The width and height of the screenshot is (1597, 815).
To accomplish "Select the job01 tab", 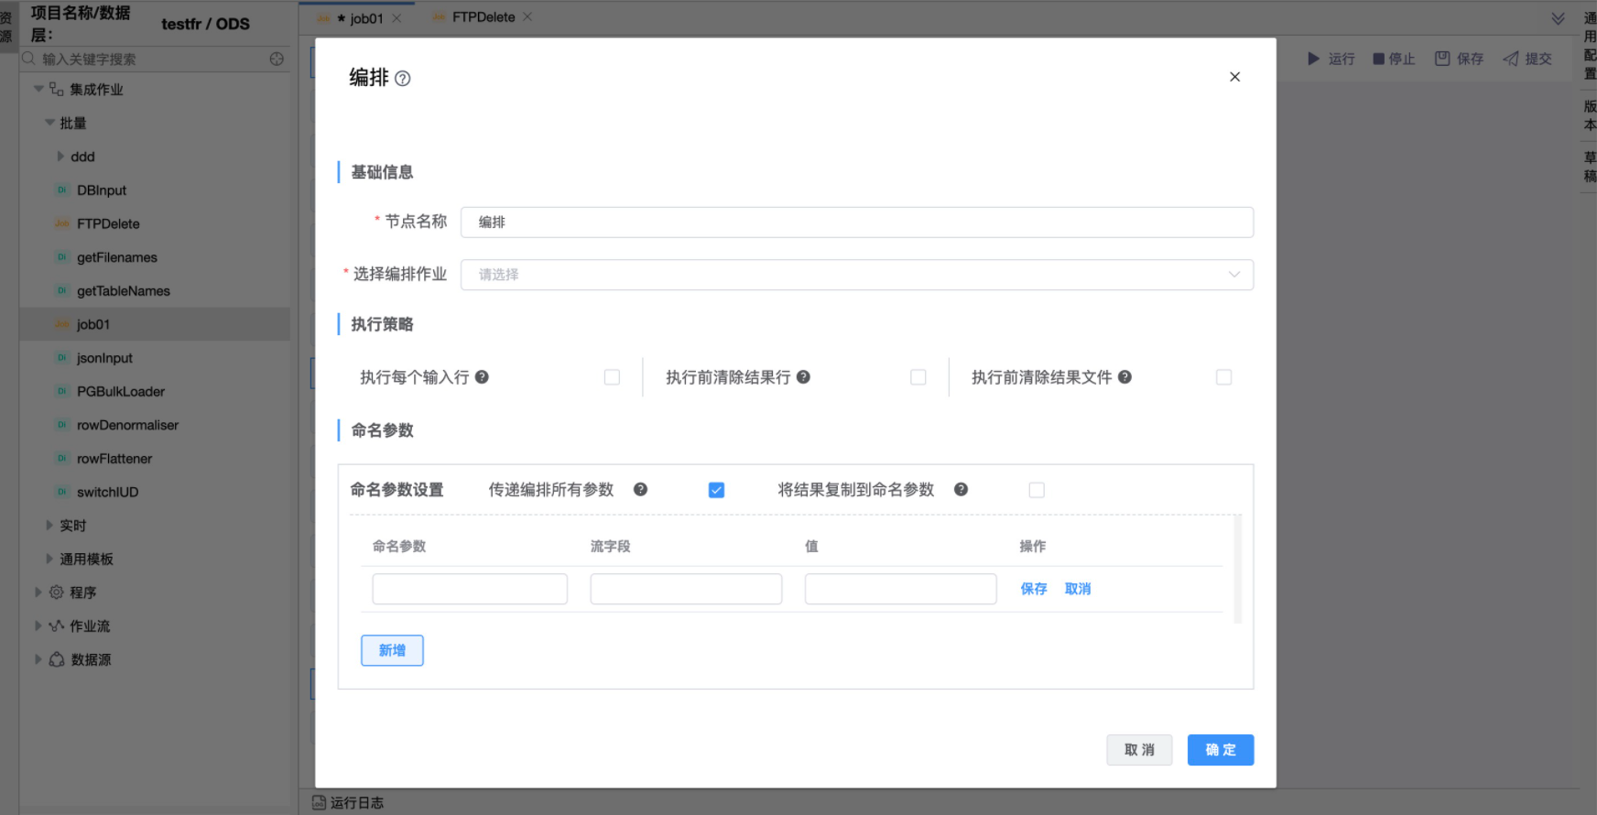I will (x=365, y=18).
